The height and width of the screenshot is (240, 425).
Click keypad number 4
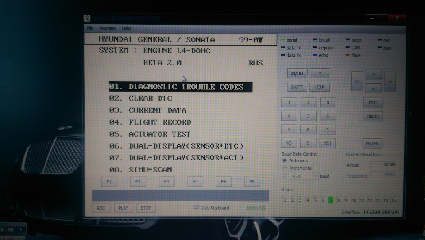pos(289,116)
